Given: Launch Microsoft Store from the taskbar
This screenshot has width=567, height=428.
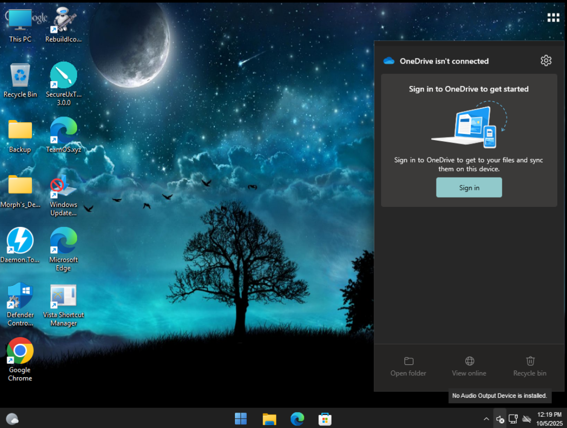Looking at the screenshot, I should 324,419.
